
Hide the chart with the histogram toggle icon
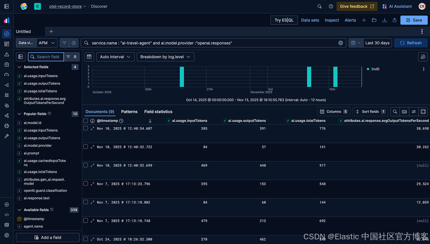89,57
